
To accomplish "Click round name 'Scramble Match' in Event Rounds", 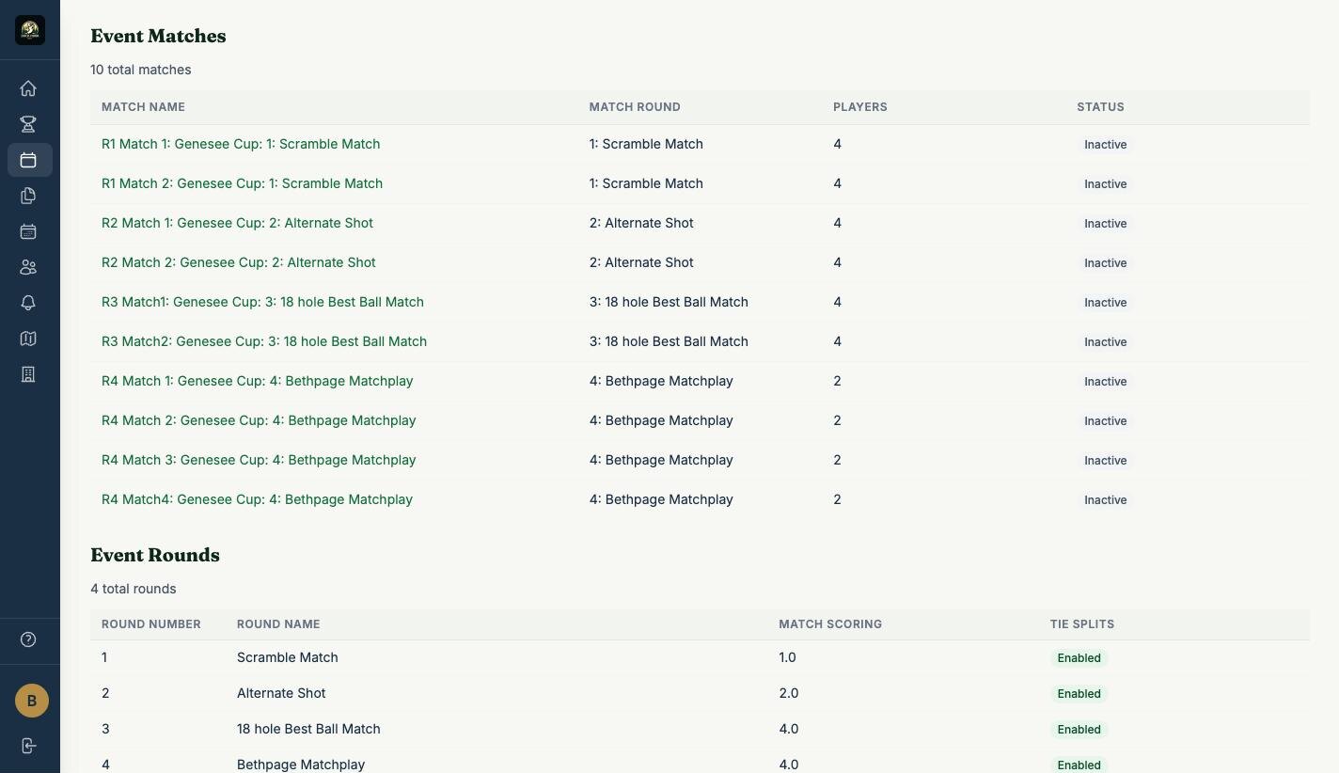I will (288, 657).
